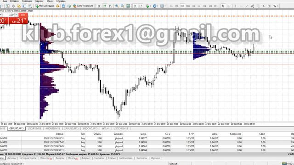
Task: Toggle chart shift icon
Action: pyautogui.click(x=141, y=6)
